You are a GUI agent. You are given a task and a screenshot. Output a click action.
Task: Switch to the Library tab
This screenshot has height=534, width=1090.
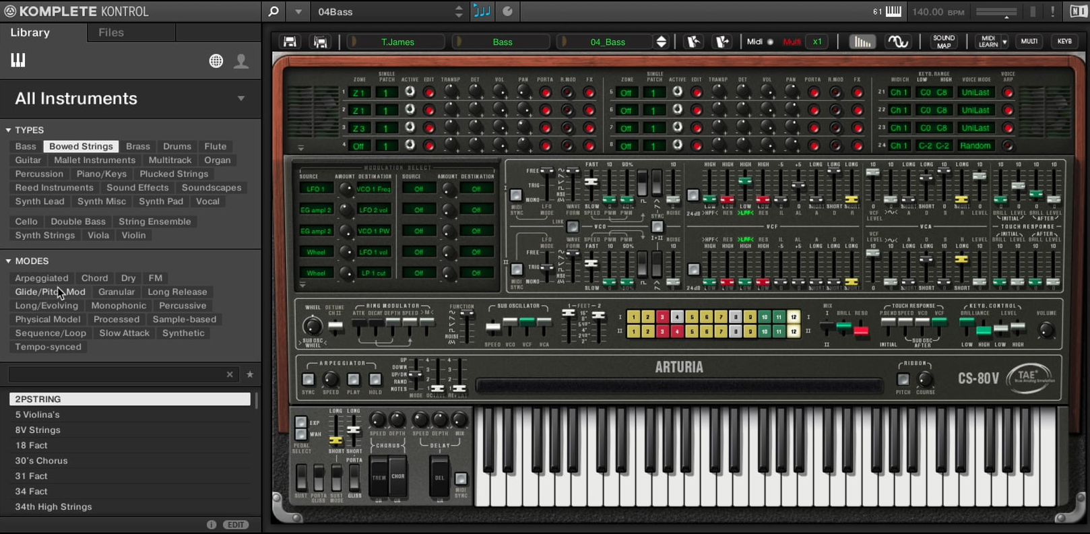click(x=30, y=32)
